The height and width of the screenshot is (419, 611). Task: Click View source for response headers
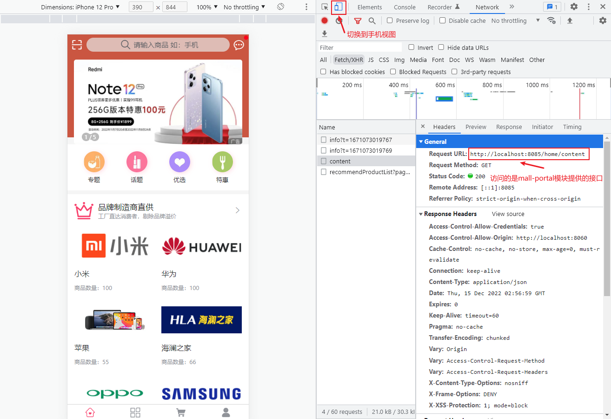point(508,214)
